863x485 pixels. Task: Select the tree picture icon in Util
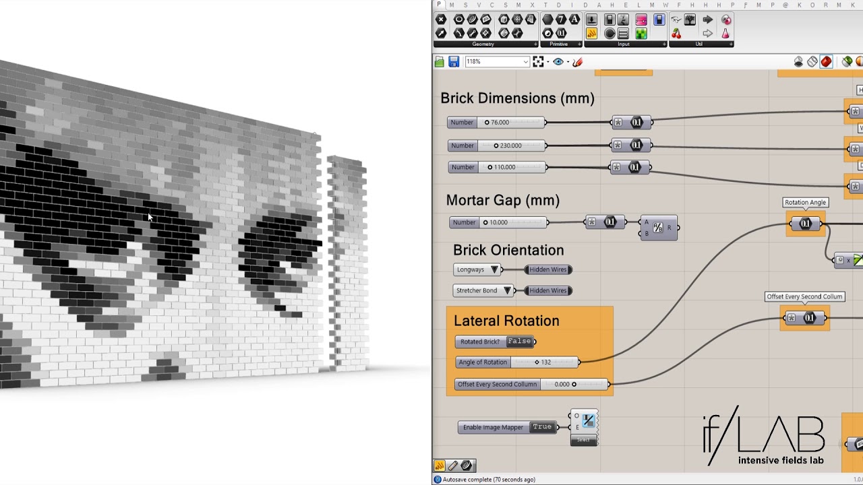(690, 20)
